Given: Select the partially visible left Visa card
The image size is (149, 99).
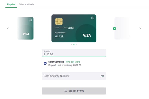Looking at the screenshot, I should [26, 28].
